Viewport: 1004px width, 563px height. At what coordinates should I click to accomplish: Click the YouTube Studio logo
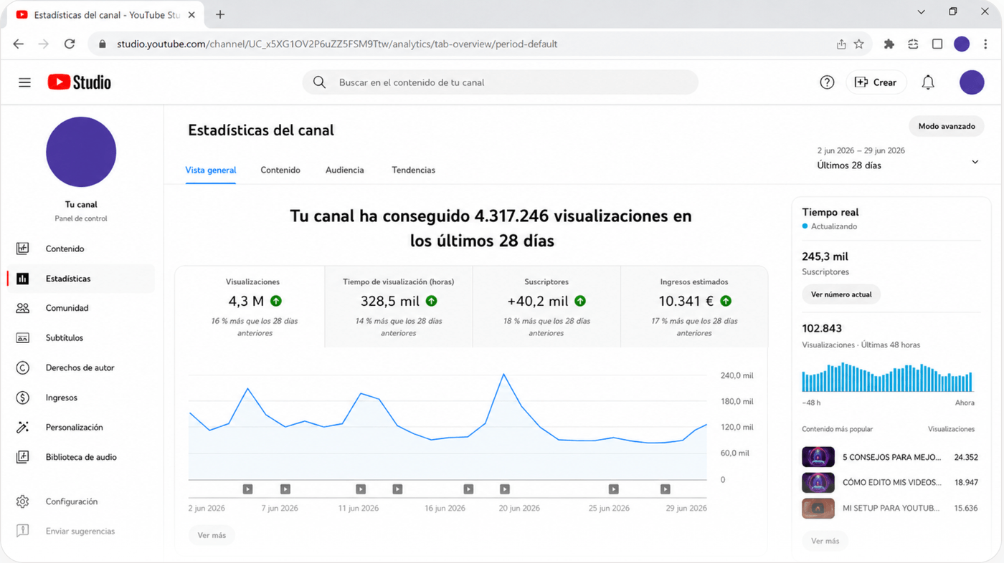80,82
